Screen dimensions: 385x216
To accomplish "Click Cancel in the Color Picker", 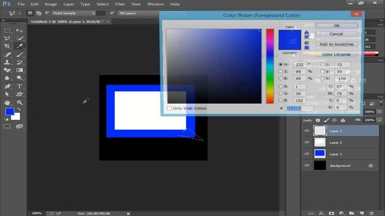I will [x=336, y=34].
